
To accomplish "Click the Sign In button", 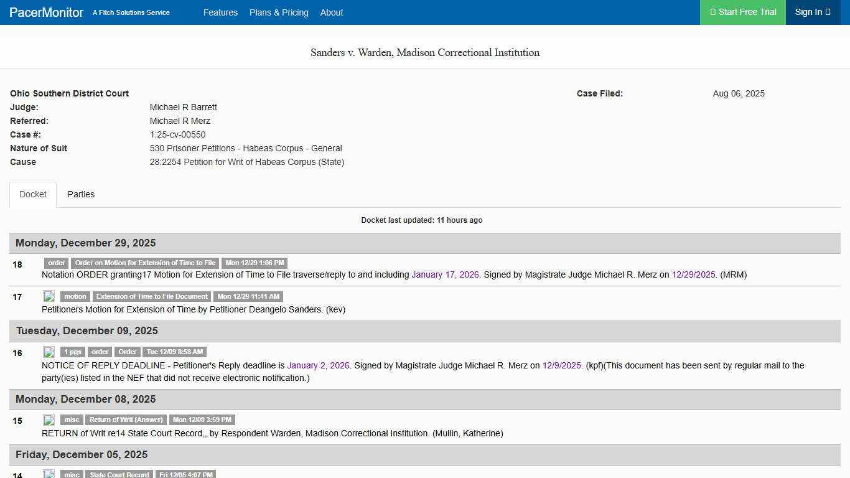I will tap(813, 12).
